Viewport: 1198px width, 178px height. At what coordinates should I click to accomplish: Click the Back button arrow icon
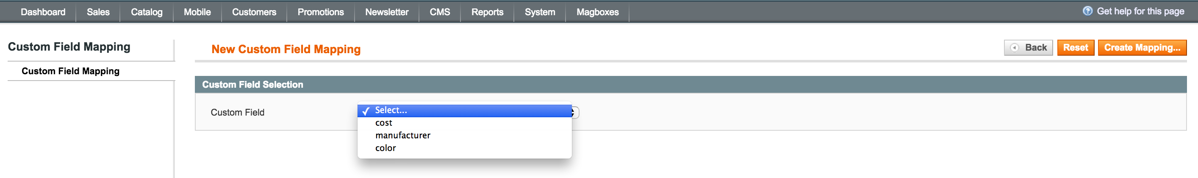pyautogui.click(x=1015, y=48)
